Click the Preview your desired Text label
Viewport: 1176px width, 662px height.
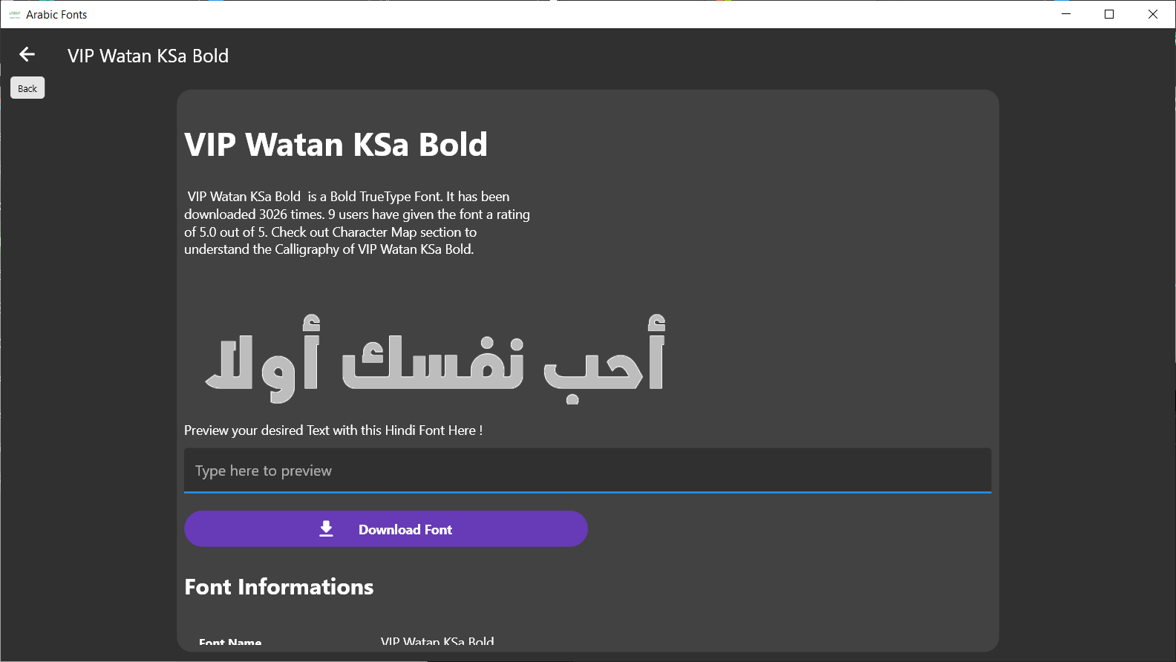coord(333,430)
